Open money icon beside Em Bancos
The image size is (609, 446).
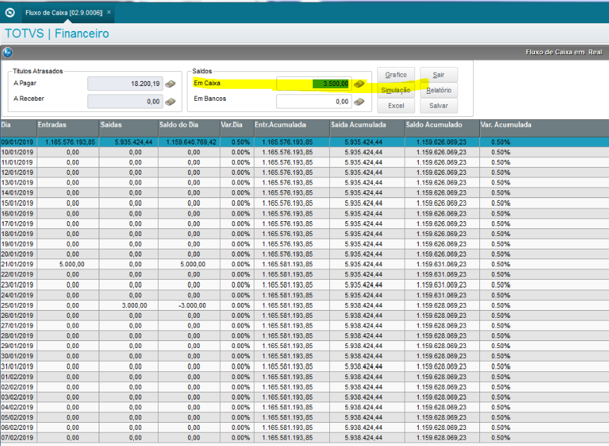pyautogui.click(x=359, y=101)
